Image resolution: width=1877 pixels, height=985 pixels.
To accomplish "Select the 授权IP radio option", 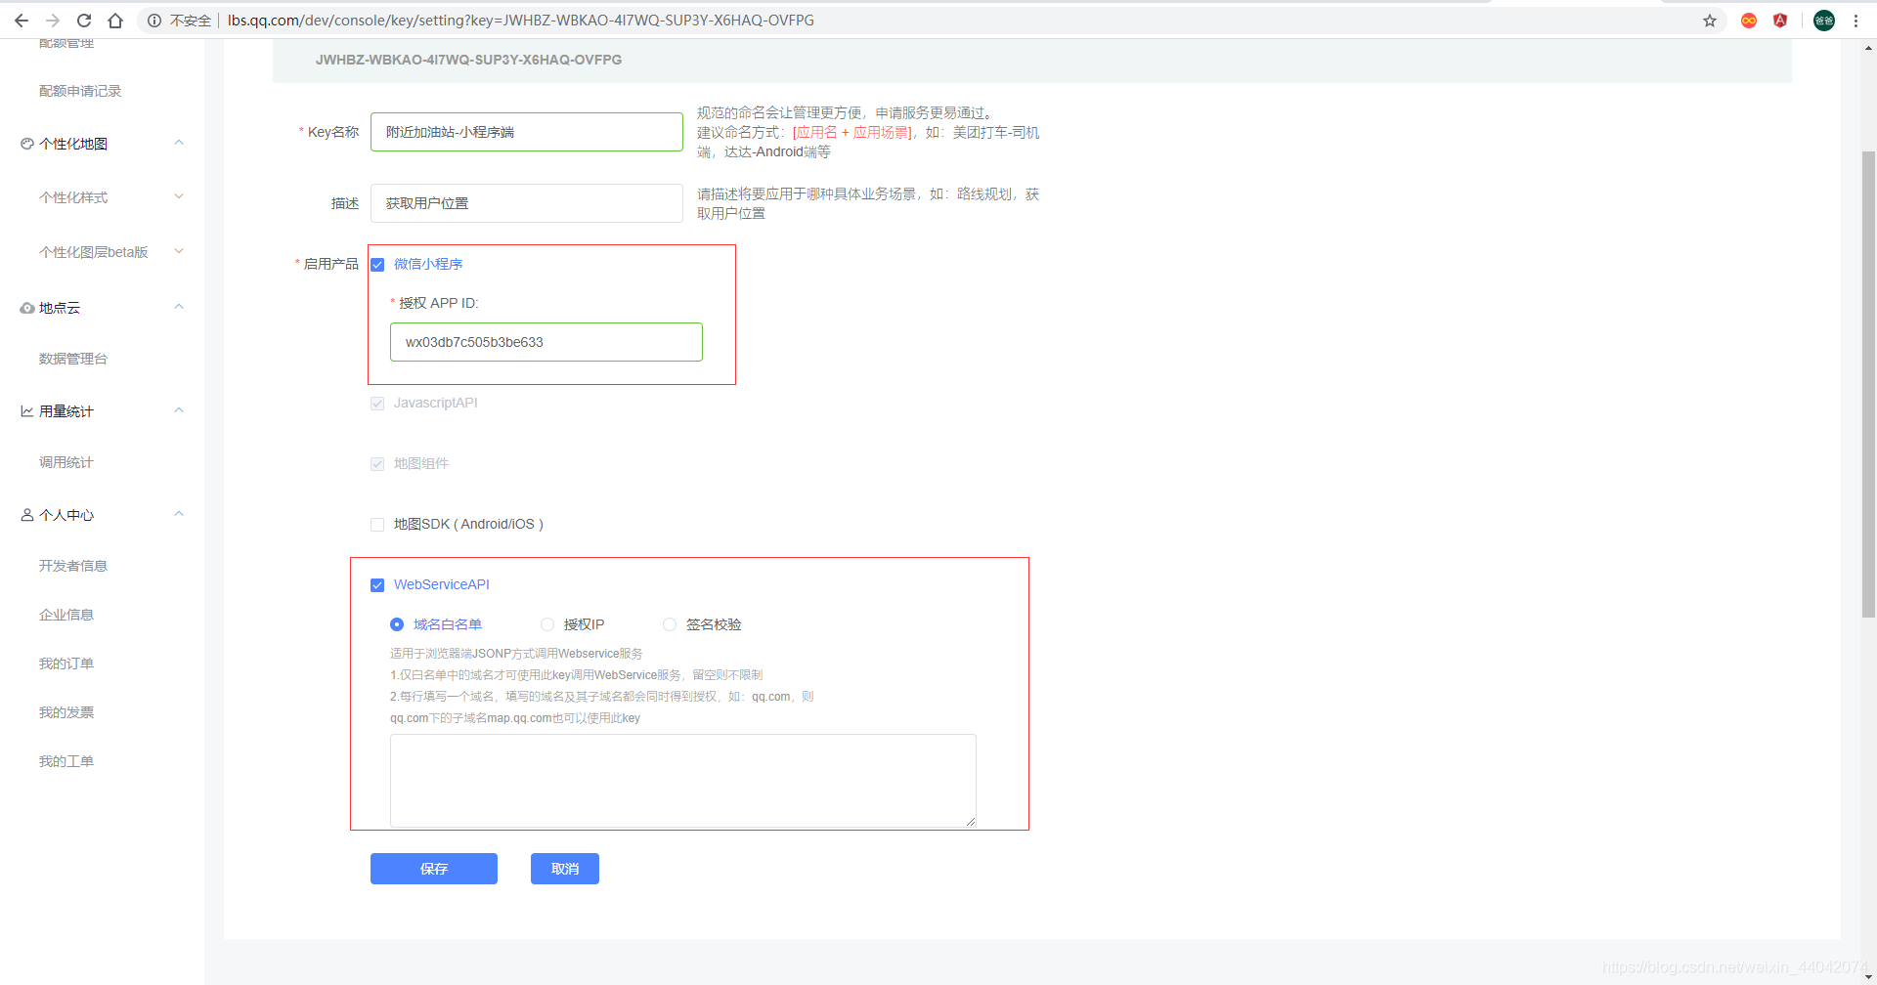I will point(547,624).
